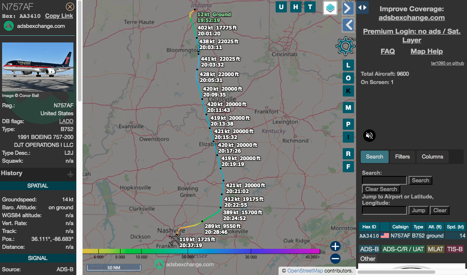Open the OpenStreetMap contributors link
This screenshot has height=275, width=467.
(x=305, y=271)
